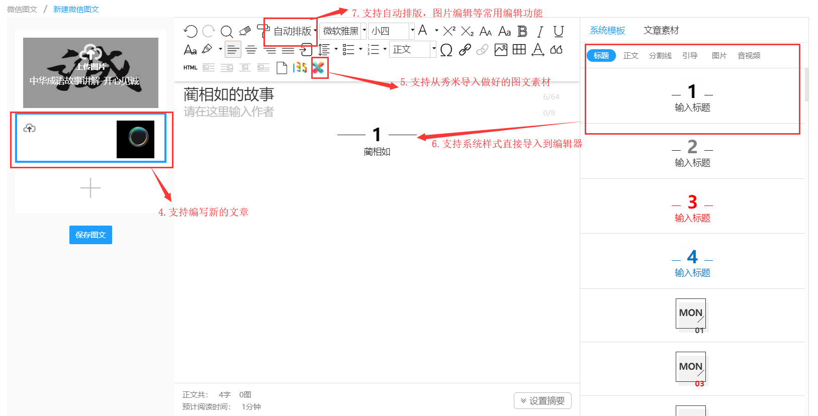The width and height of the screenshot is (818, 416).
Task: Select the 引导 template category
Action: point(690,55)
